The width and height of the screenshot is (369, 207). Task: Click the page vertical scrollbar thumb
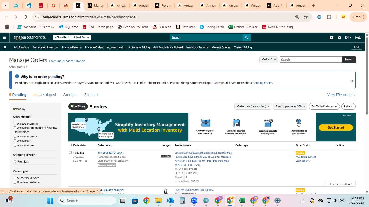(367, 75)
